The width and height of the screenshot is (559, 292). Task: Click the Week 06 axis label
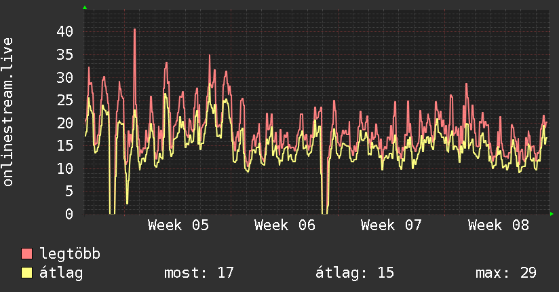click(285, 225)
